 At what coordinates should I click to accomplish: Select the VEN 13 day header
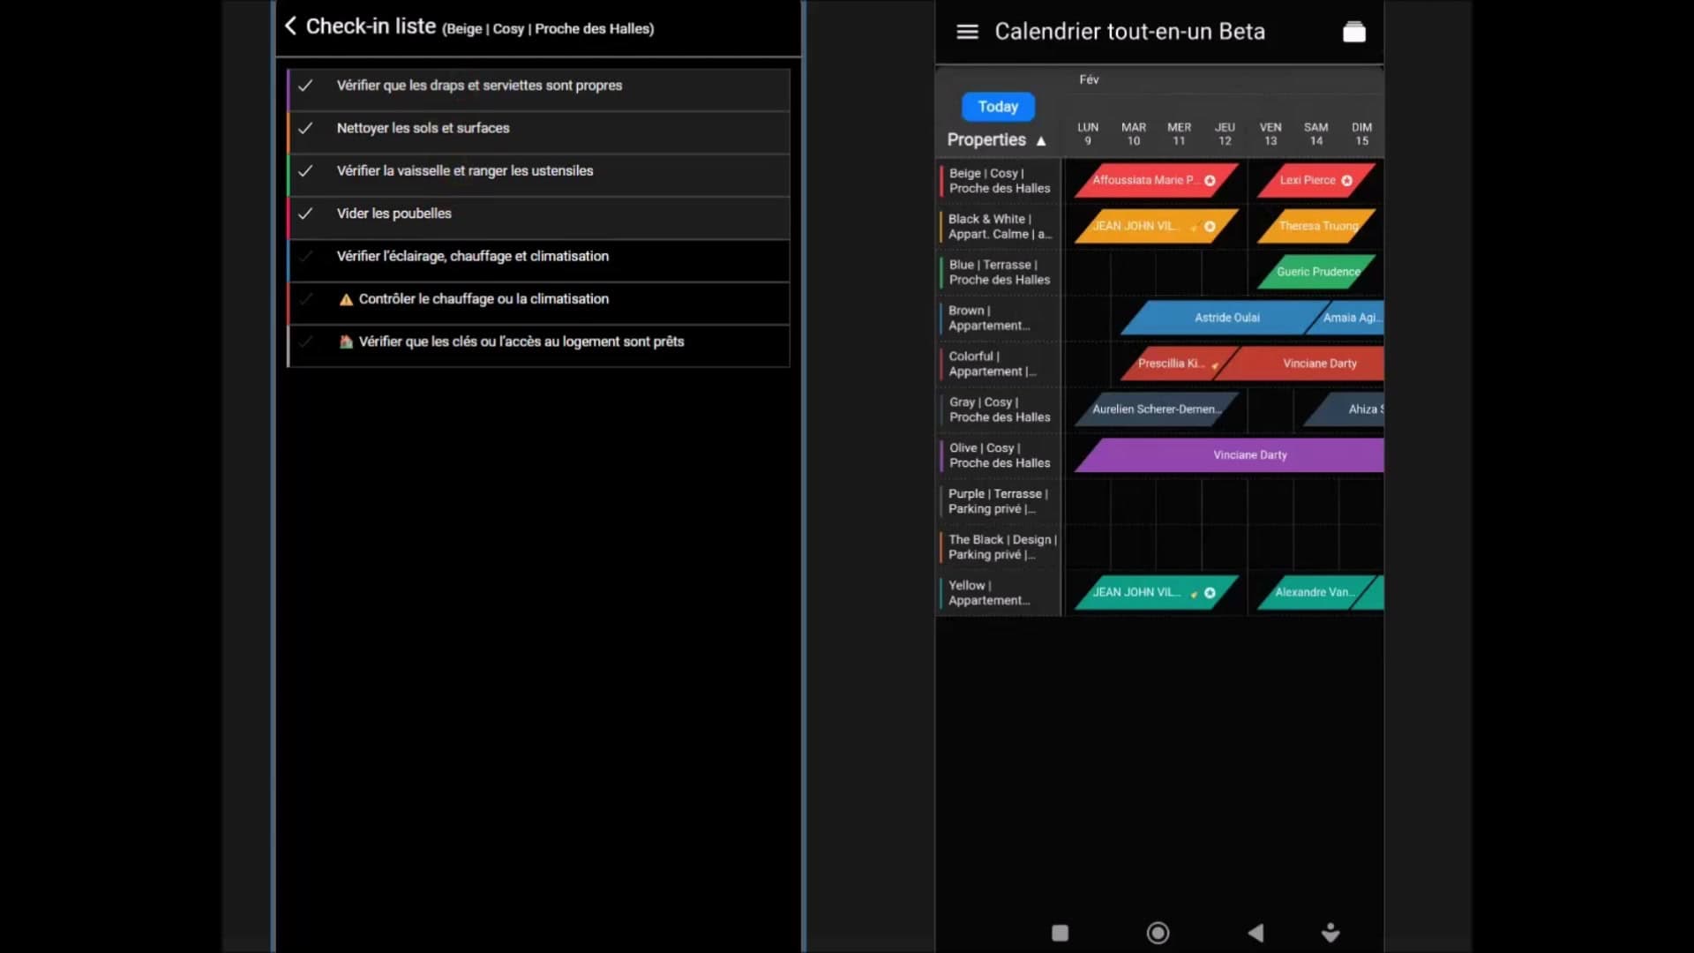click(x=1270, y=134)
